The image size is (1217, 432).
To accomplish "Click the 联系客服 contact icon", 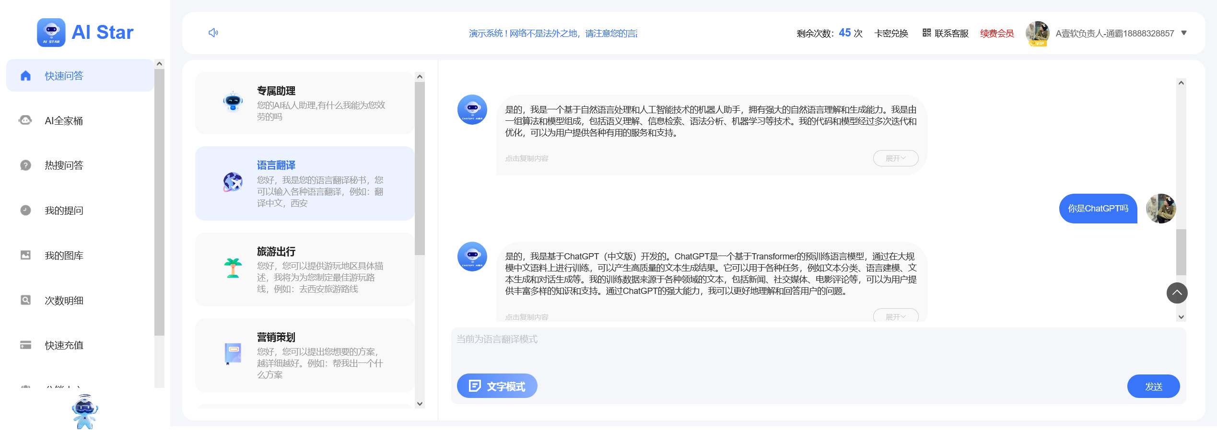I will [926, 33].
